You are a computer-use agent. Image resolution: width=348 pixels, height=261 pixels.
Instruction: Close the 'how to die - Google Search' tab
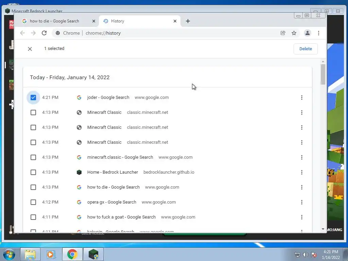pos(94,21)
